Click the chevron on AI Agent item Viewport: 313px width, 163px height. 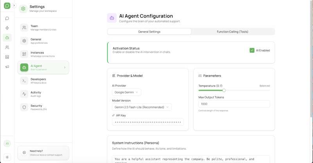coord(65,68)
